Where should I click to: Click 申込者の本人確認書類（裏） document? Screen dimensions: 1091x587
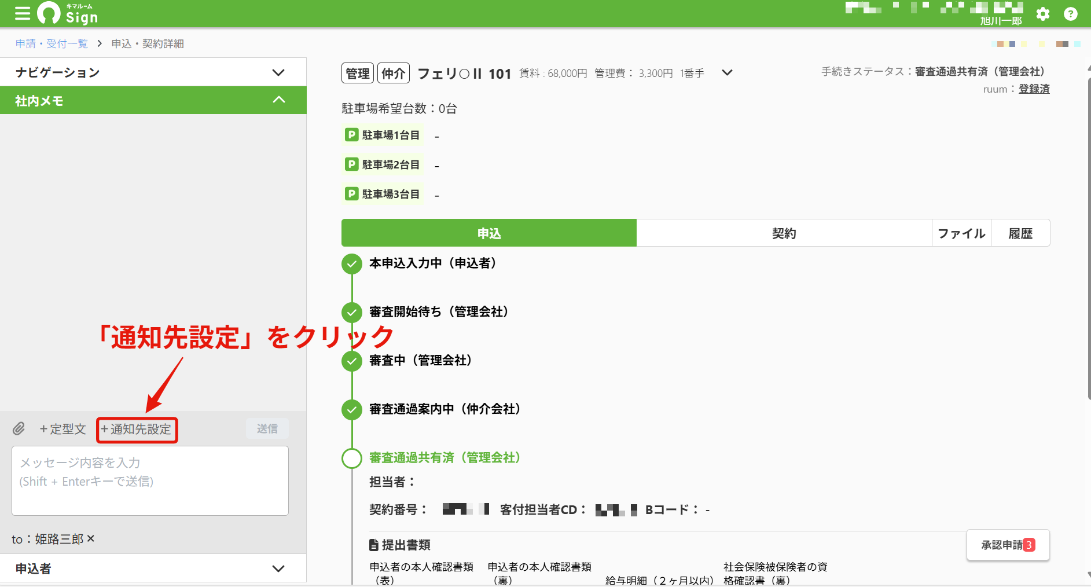tap(539, 573)
